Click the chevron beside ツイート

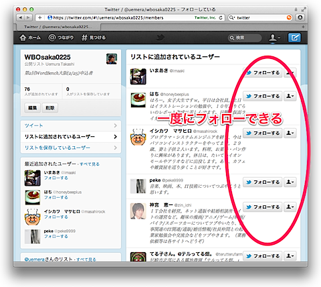(x=115, y=125)
